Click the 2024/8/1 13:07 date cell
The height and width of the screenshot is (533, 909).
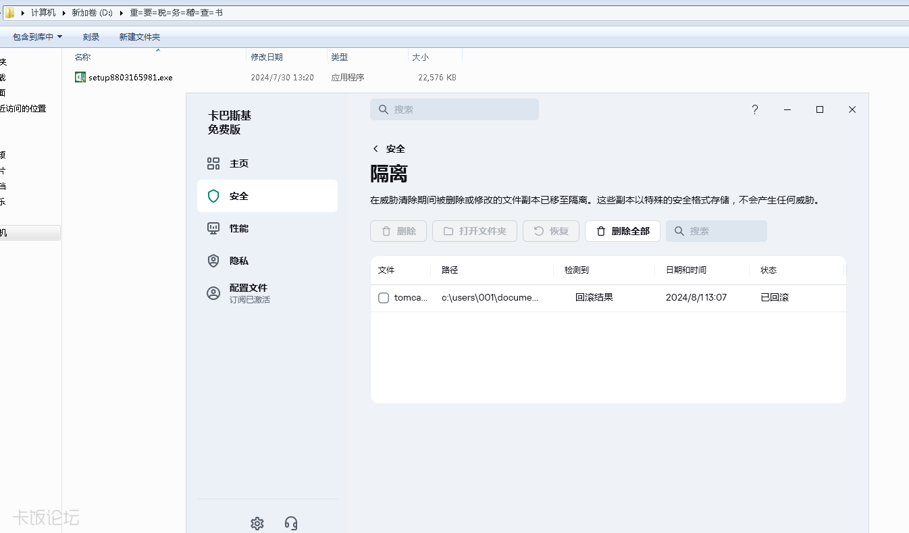696,297
